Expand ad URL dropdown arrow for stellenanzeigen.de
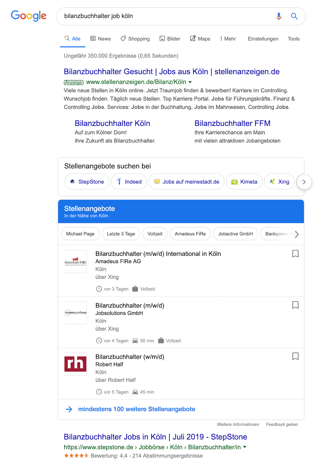This screenshot has height=461, width=324. pyautogui.click(x=190, y=82)
